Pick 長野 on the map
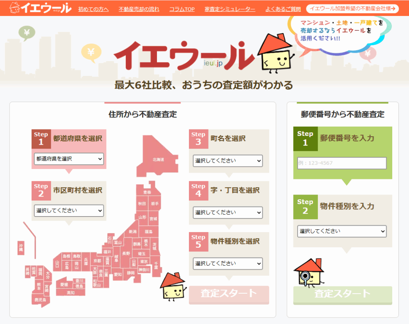This screenshot has height=324, width=409. click(126, 253)
